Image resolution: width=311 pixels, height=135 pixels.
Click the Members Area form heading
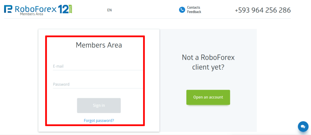coord(99,45)
